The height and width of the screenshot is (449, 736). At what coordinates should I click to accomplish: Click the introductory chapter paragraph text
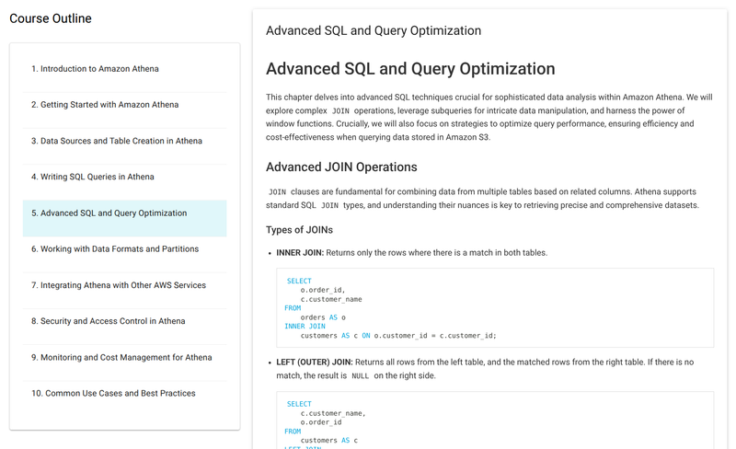(x=489, y=118)
